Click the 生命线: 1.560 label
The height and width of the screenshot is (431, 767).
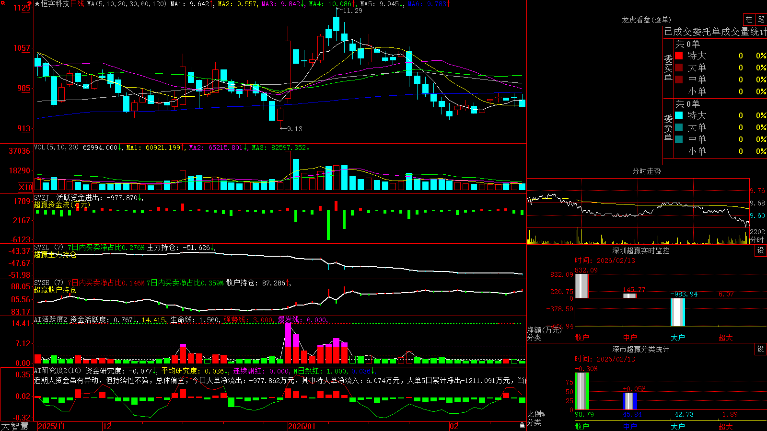click(x=195, y=320)
